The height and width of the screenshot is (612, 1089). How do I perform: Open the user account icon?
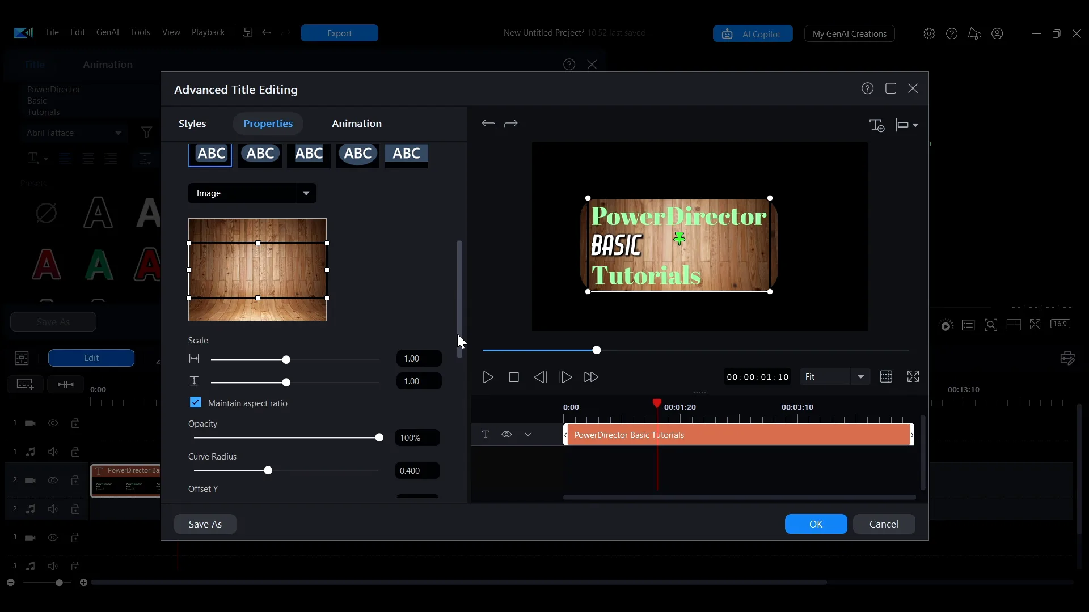(x=998, y=34)
